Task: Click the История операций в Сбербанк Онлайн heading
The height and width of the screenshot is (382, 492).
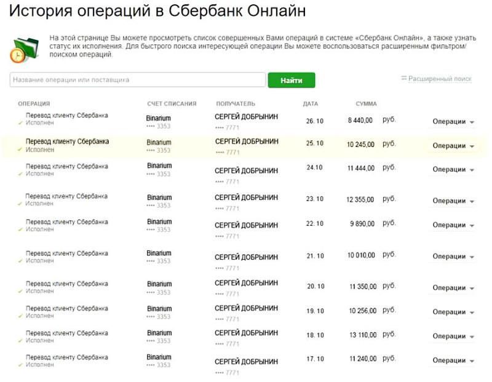Action: [x=157, y=10]
